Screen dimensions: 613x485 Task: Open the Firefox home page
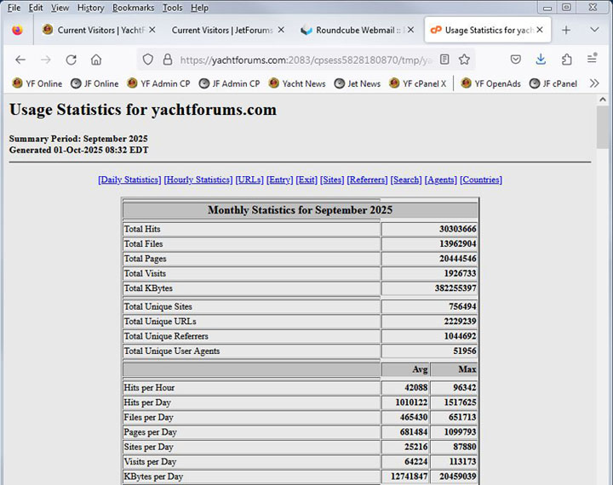pyautogui.click(x=96, y=60)
